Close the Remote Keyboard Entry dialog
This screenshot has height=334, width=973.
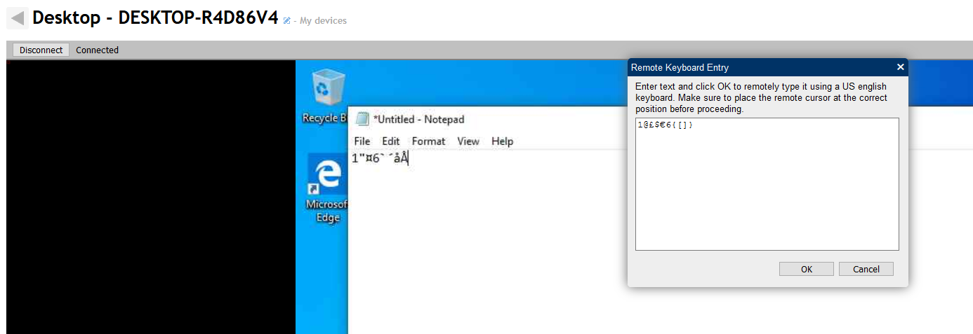[900, 67]
